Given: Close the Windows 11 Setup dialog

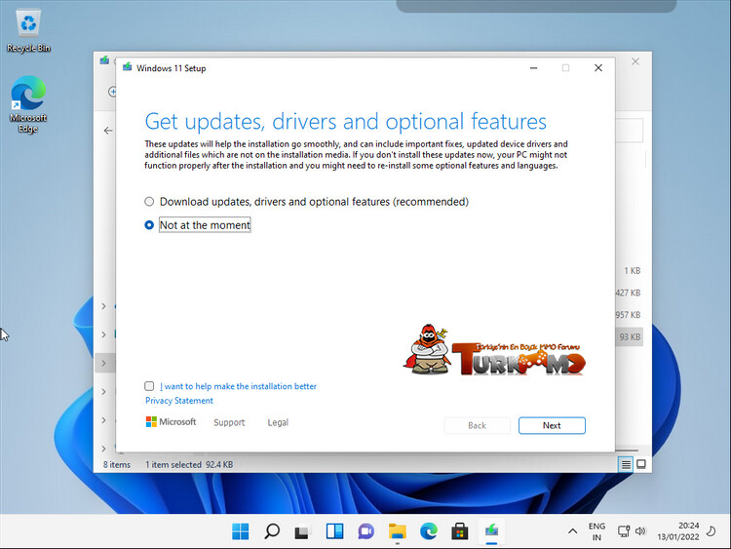Looking at the screenshot, I should [x=598, y=68].
